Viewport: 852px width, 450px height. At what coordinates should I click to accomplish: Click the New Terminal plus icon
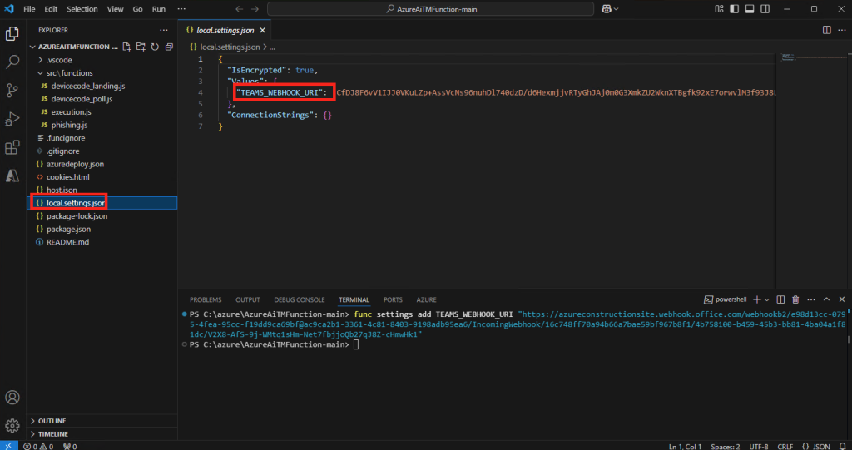756,299
